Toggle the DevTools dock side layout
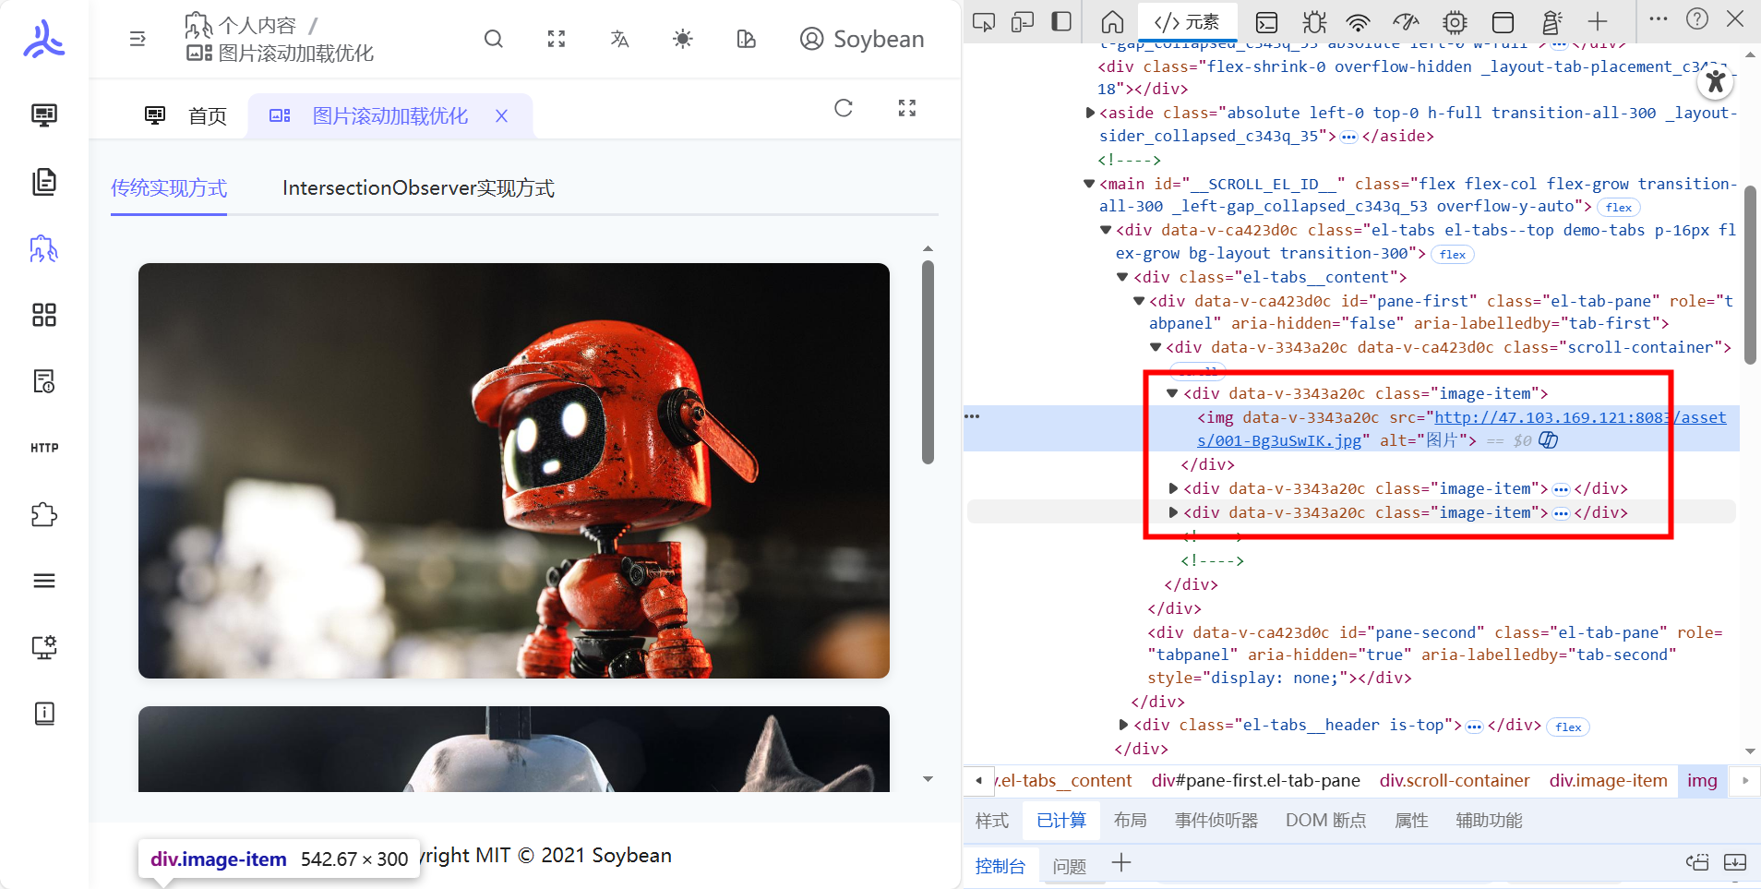The width and height of the screenshot is (1761, 889). [1060, 20]
